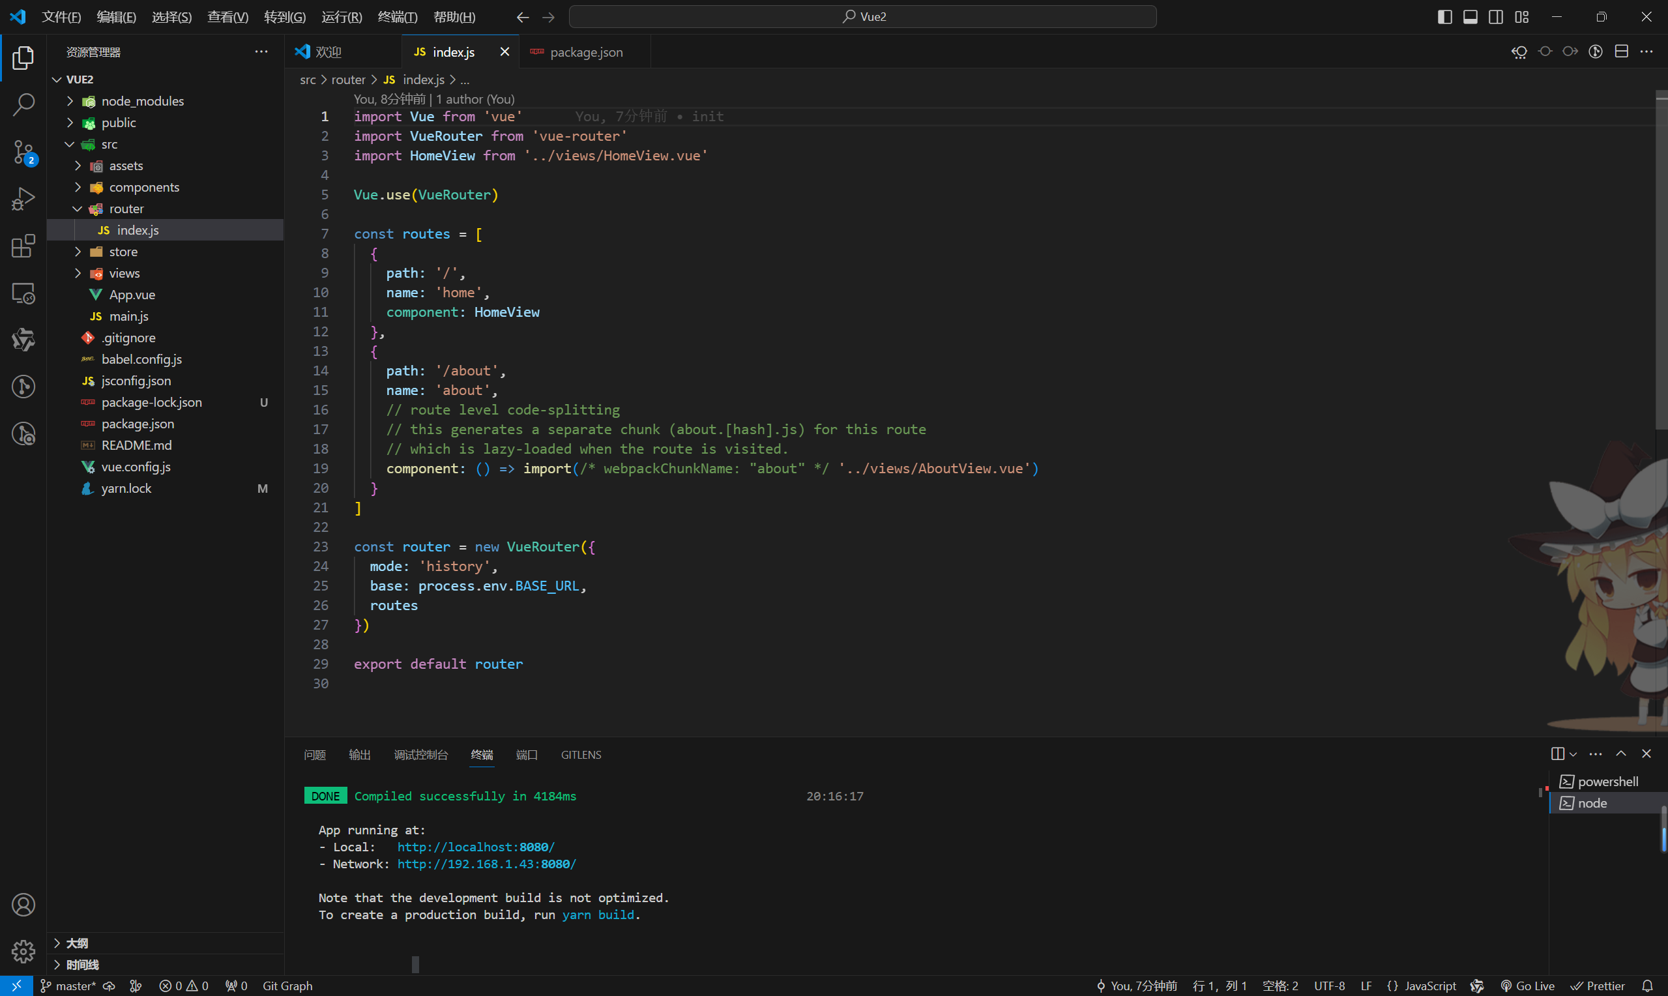
Task: Switch to the 问题 problems panel tab
Action: coord(315,754)
